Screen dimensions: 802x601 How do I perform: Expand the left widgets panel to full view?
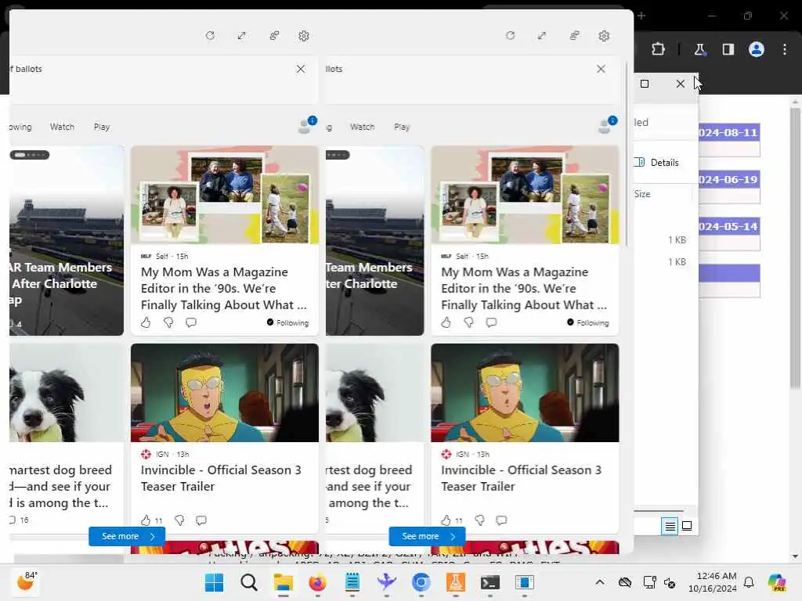[241, 36]
